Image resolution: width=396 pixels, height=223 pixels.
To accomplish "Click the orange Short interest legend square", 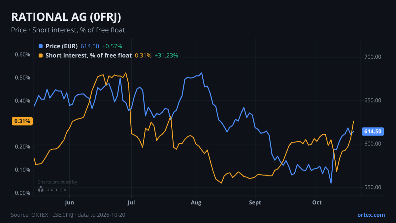I will [x=41, y=56].
